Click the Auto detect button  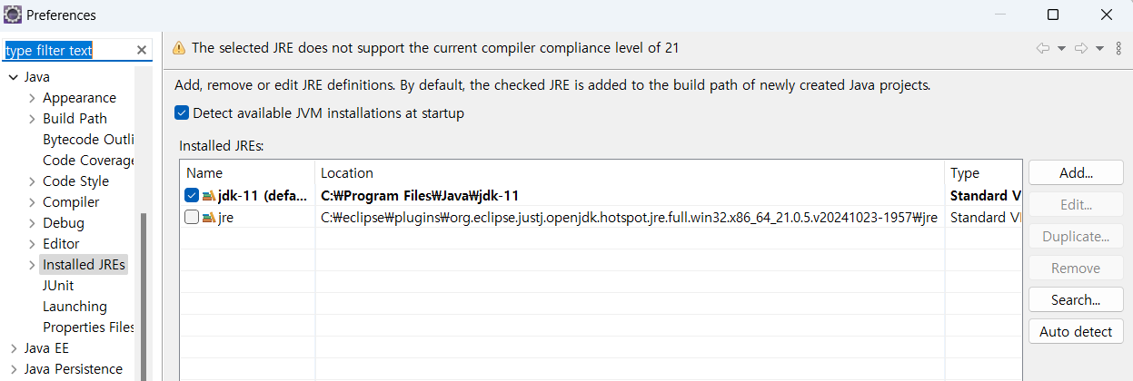point(1076,332)
